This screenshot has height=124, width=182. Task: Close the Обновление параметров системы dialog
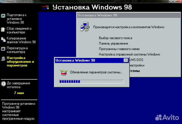point(126,60)
